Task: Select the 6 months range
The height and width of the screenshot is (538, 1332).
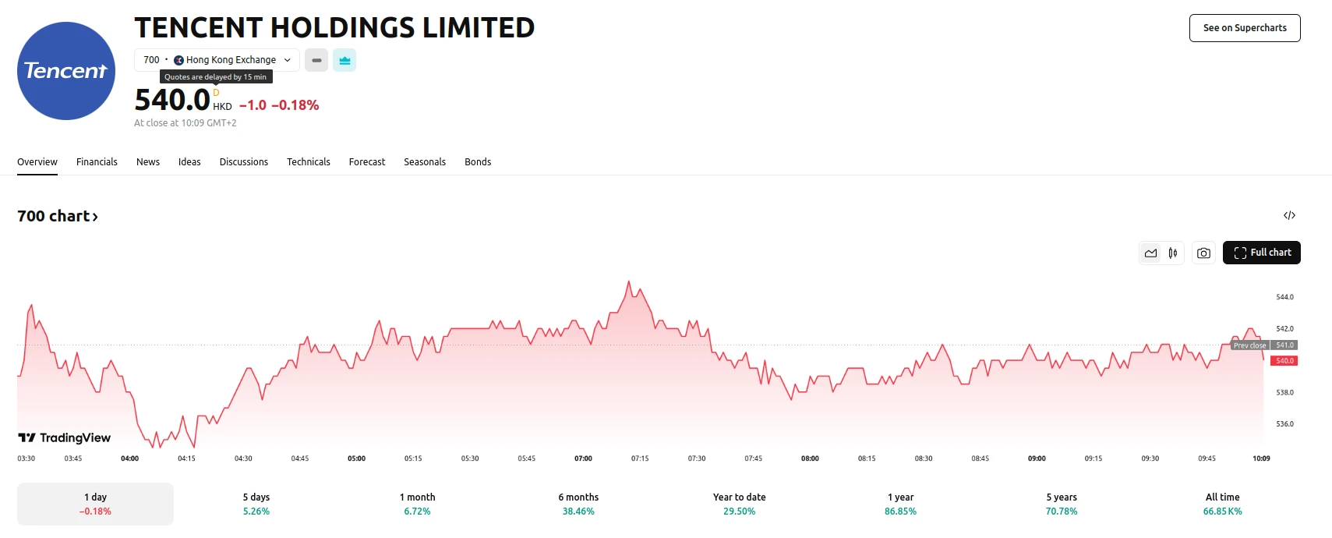Action: click(578, 504)
